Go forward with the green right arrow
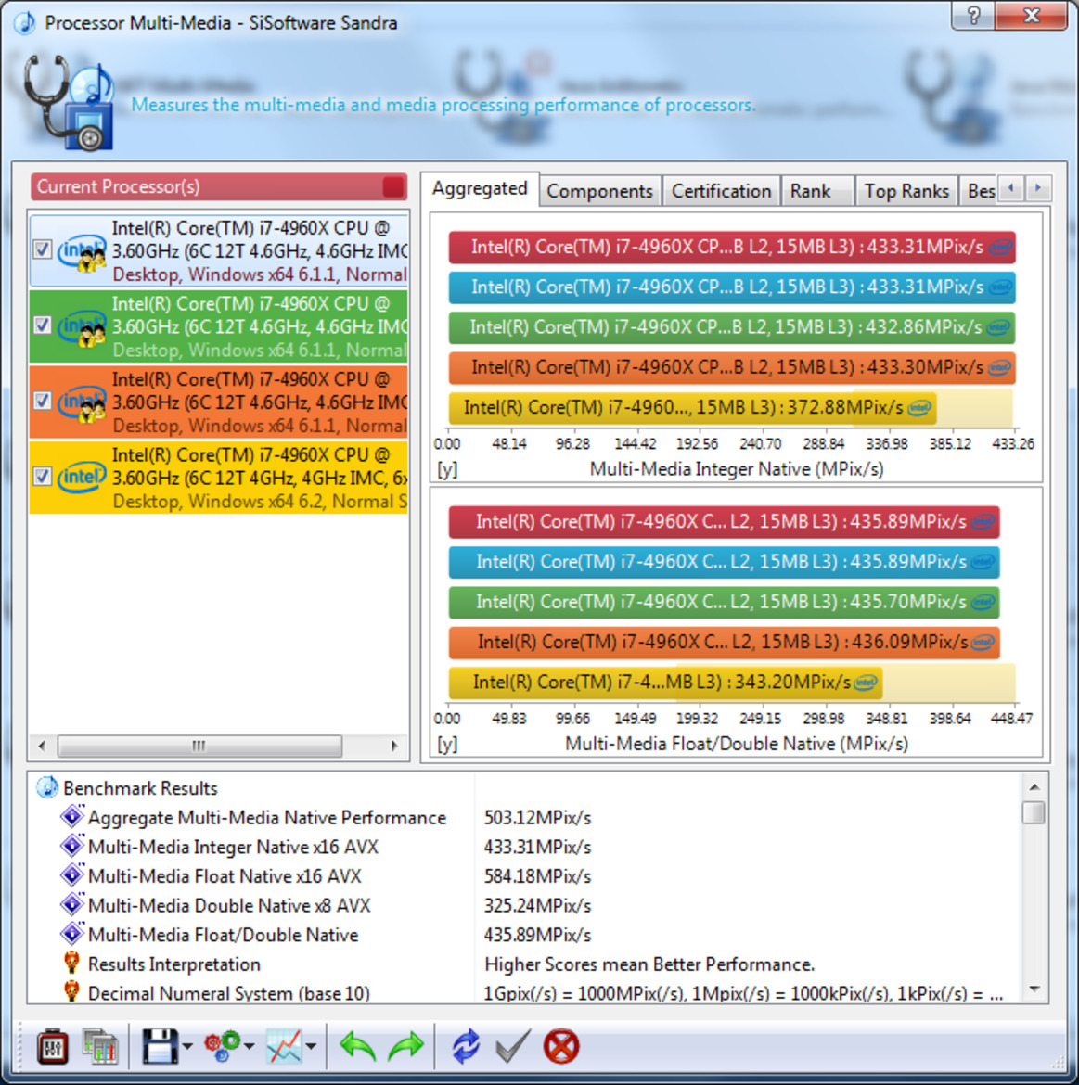This screenshot has height=1085, width=1079. 405,1046
